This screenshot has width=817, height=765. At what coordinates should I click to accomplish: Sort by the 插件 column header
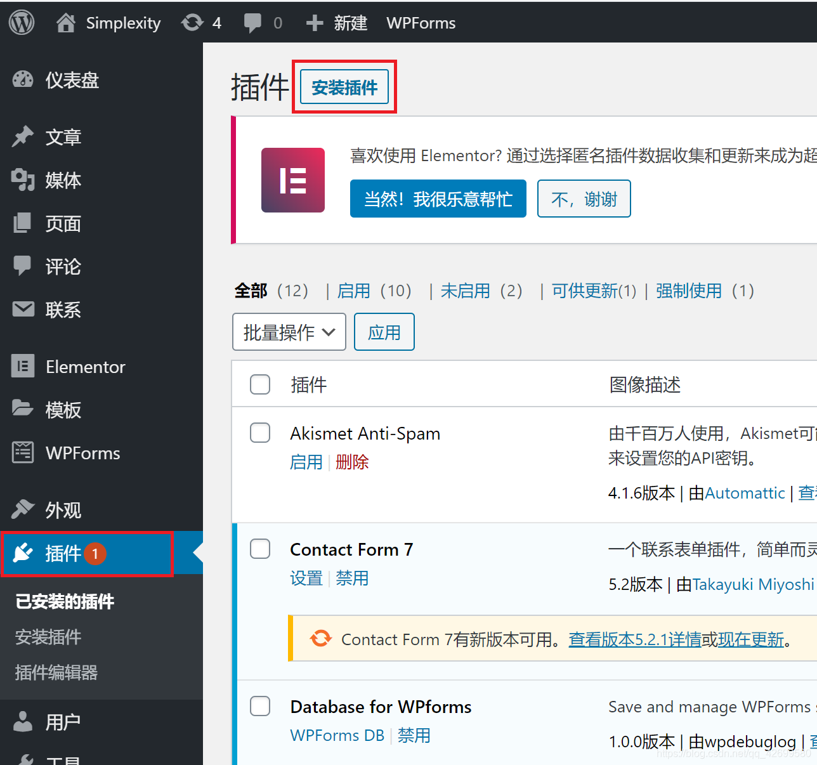(309, 384)
